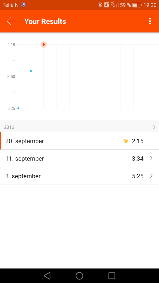Tap the blue chart point near 3:34
This screenshot has width=159, height=283.
pos(31,71)
